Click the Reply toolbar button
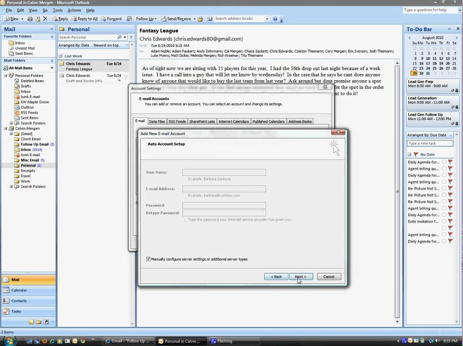 [60, 19]
